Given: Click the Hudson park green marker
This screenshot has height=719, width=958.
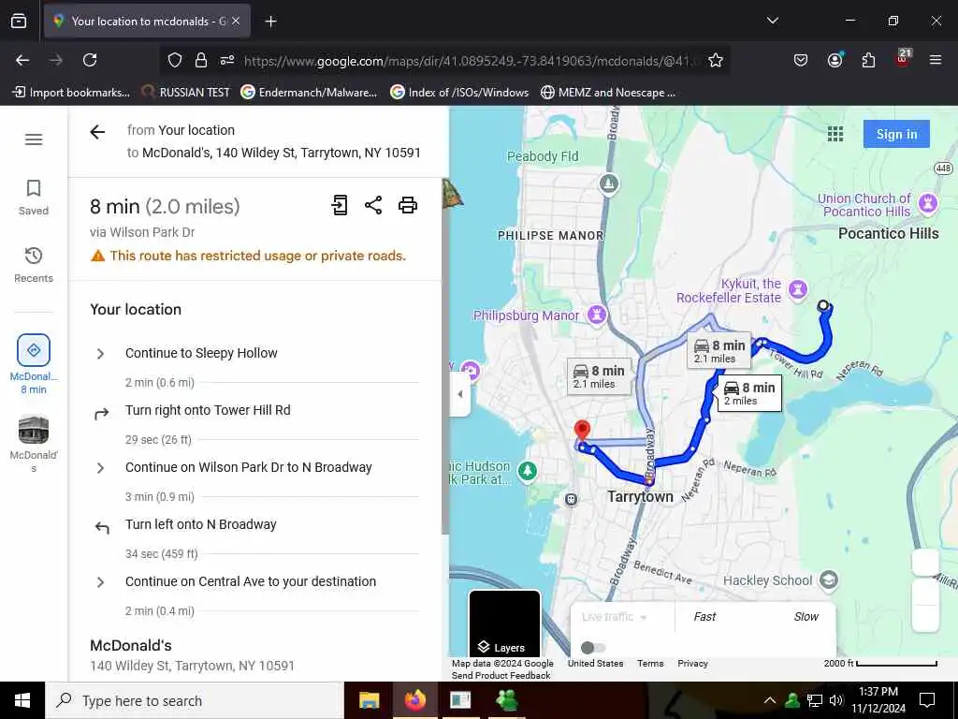Looking at the screenshot, I should click(528, 471).
